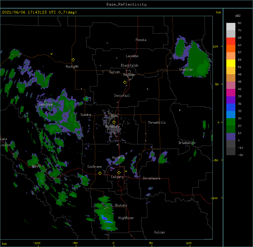Viewport: 253px width, 247px height.
Task: Click the -100 tick on the vertical axis
Action: click(x=215, y=198)
